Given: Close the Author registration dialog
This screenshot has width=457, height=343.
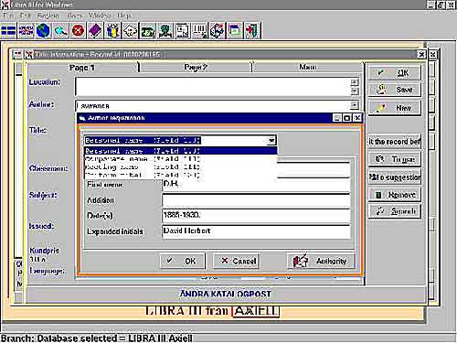Looking at the screenshot, I should coord(357,118).
